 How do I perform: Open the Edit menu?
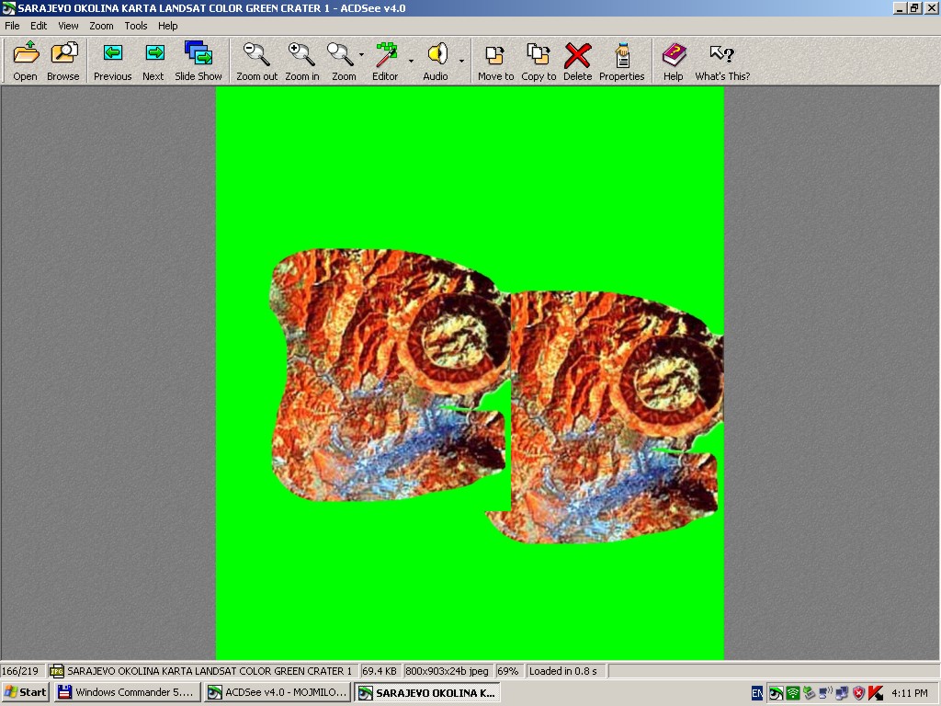tap(39, 26)
